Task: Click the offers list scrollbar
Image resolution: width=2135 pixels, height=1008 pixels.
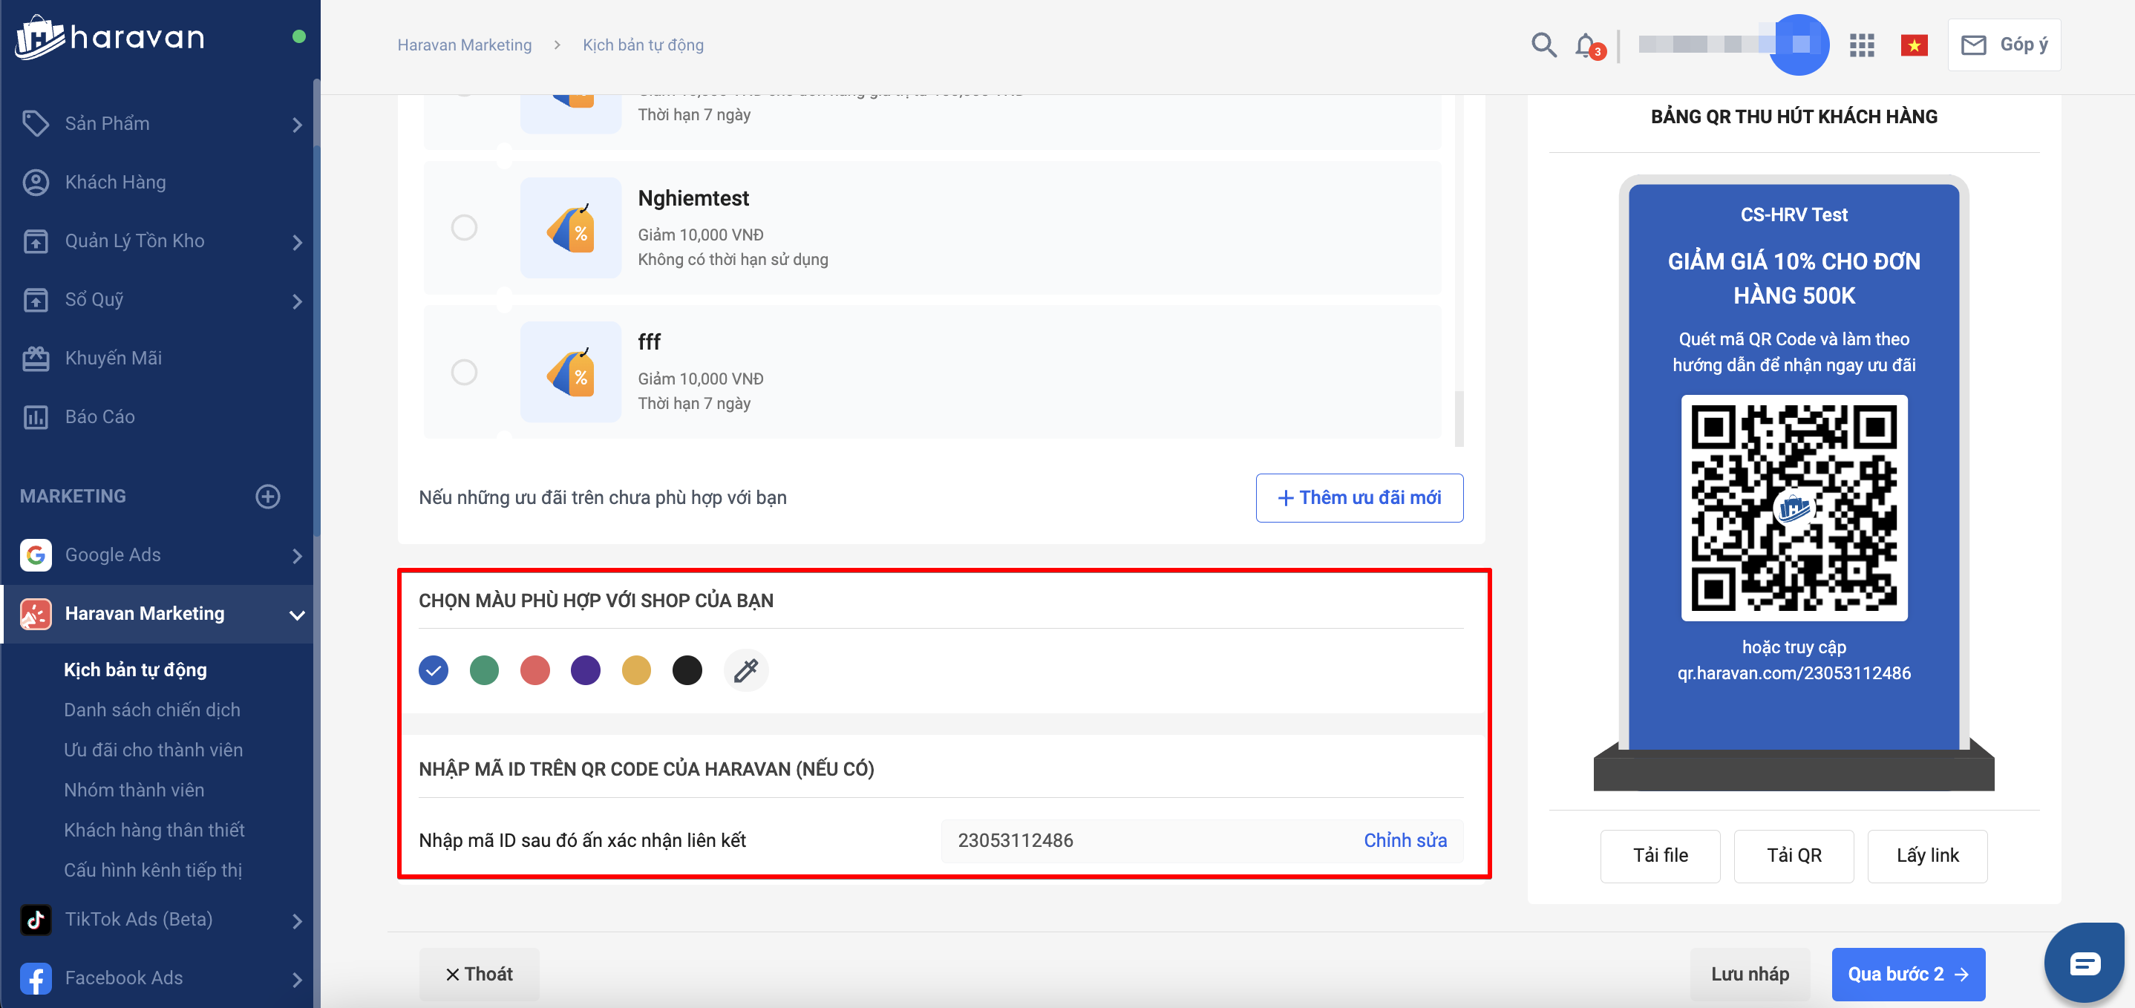Action: pyautogui.click(x=1458, y=418)
